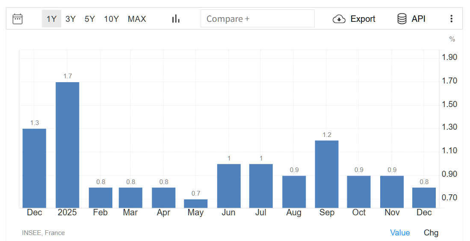Click the API database icon
Screen dimensions: 470x241
coord(402,19)
